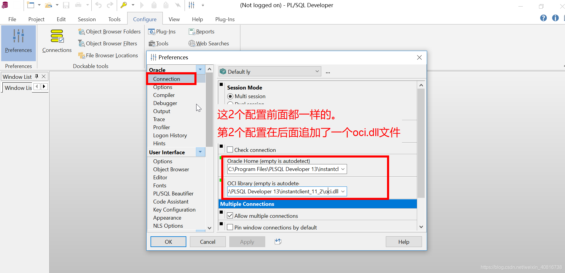Image resolution: width=565 pixels, height=273 pixels.
Task: Open the Default ly preference set dropdown
Action: click(x=317, y=71)
